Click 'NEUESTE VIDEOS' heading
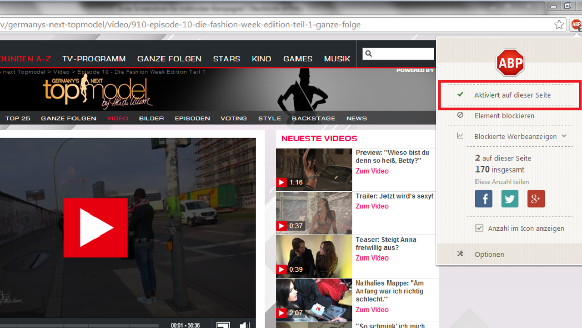The width and height of the screenshot is (582, 328). (319, 139)
